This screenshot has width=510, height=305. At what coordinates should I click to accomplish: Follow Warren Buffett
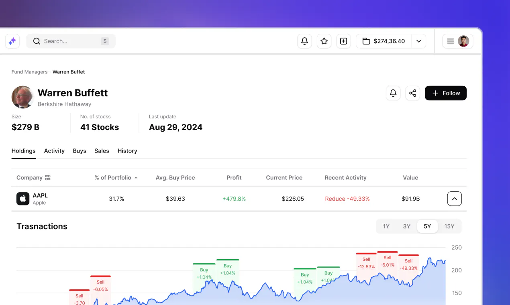446,93
